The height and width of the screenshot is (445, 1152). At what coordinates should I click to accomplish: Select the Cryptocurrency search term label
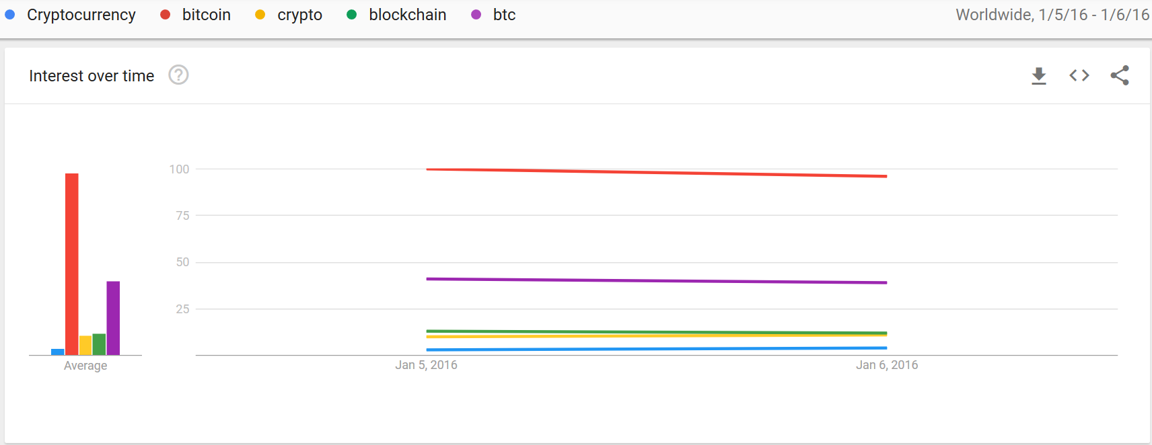click(x=81, y=15)
